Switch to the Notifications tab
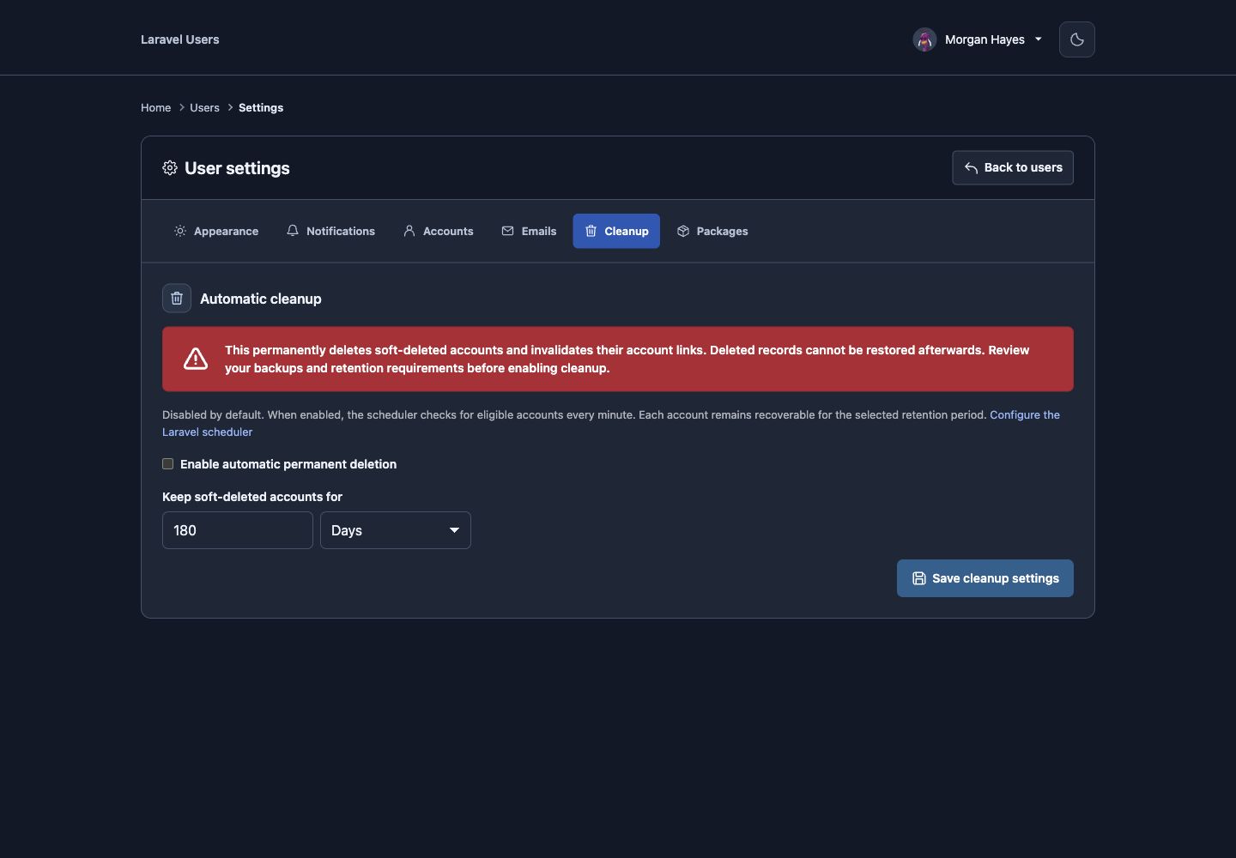Image resolution: width=1236 pixels, height=858 pixels. point(330,231)
